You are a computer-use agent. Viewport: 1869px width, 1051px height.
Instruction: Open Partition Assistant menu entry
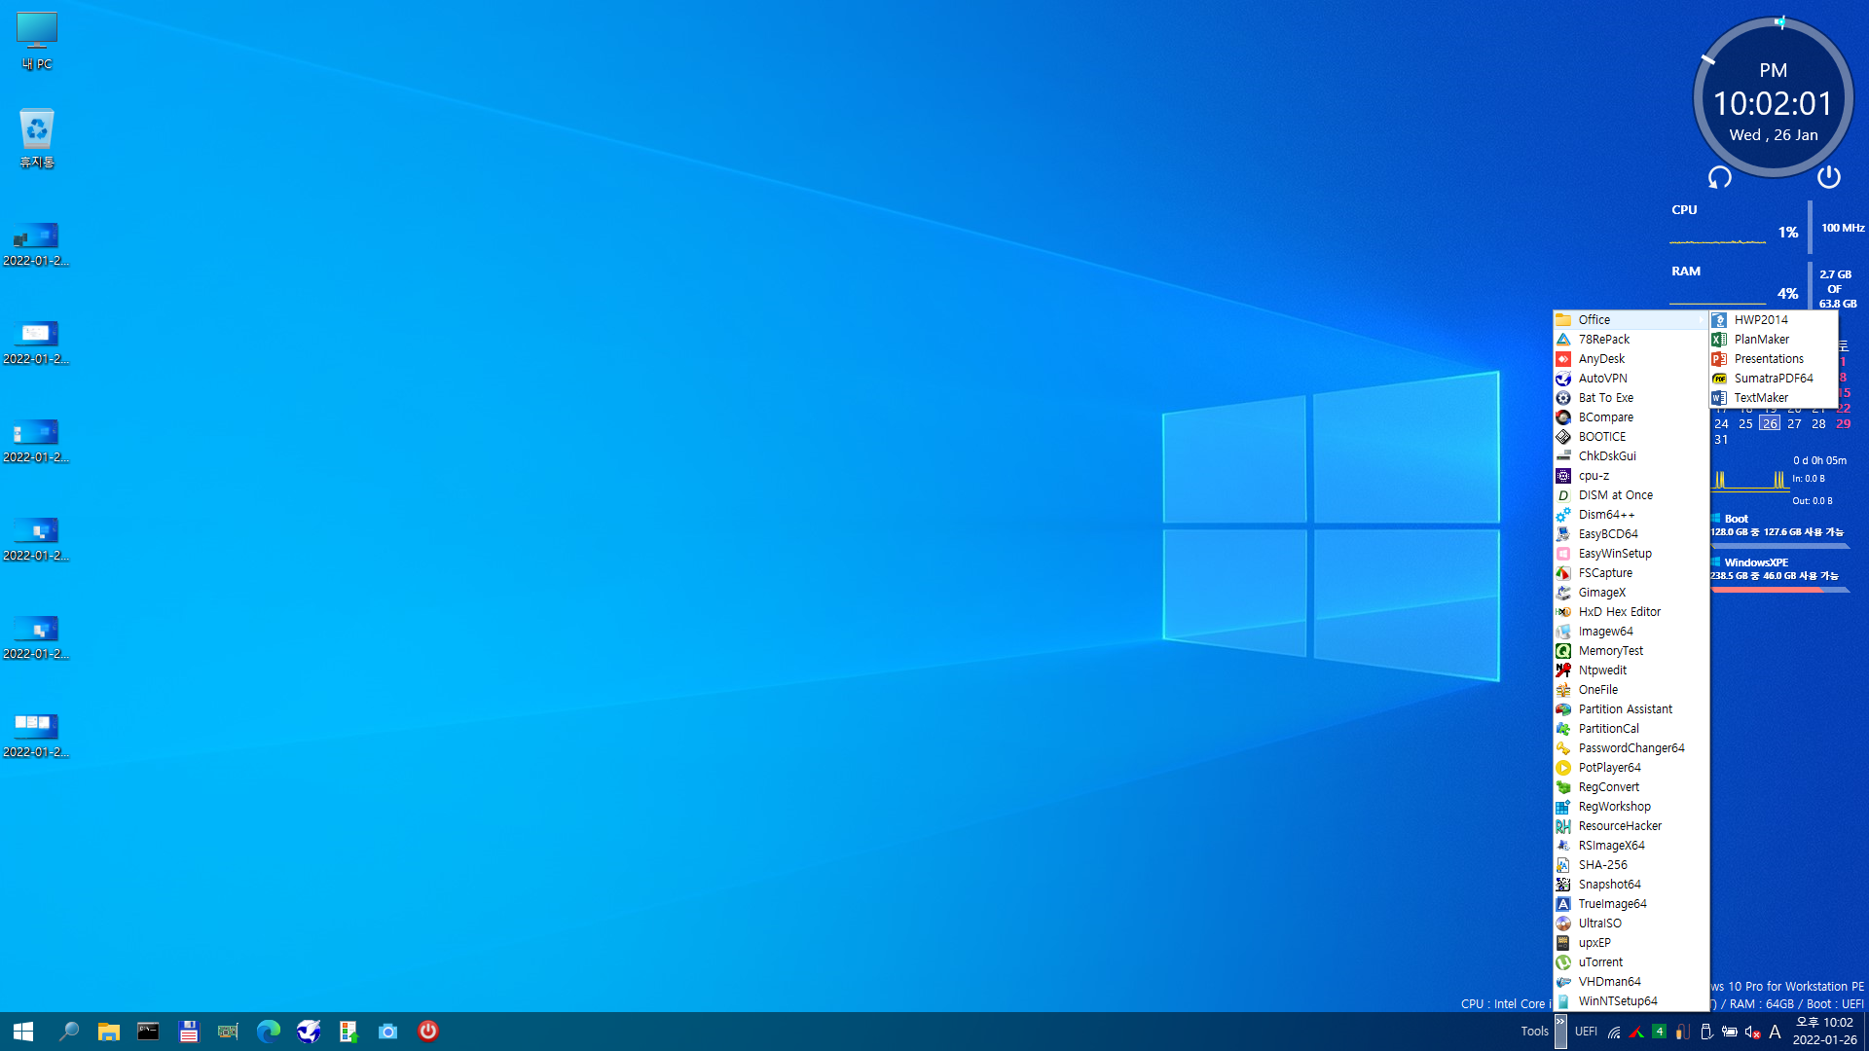(x=1631, y=709)
